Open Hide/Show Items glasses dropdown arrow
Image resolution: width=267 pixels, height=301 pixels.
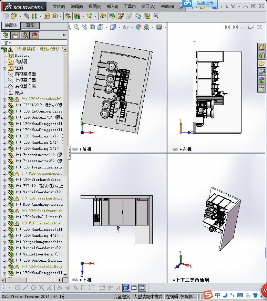coord(132,28)
